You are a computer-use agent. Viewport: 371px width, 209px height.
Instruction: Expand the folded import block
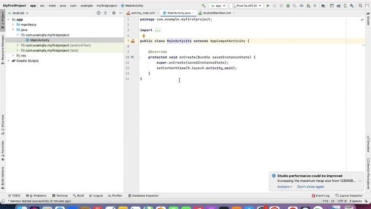pos(158,30)
